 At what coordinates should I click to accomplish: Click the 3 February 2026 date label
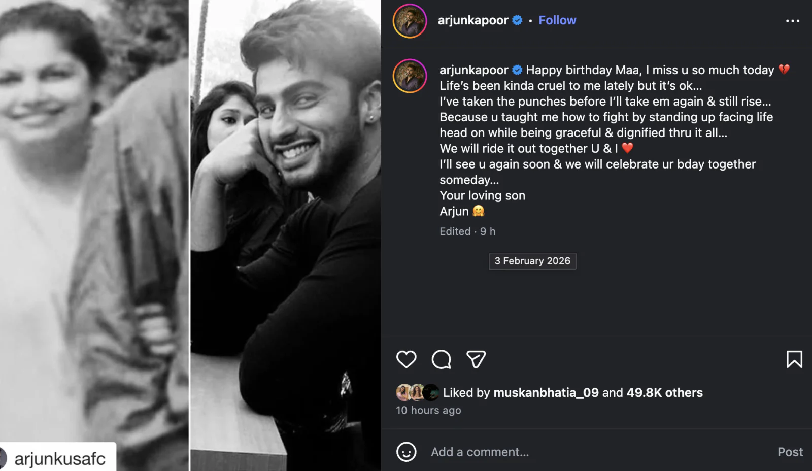[532, 261]
